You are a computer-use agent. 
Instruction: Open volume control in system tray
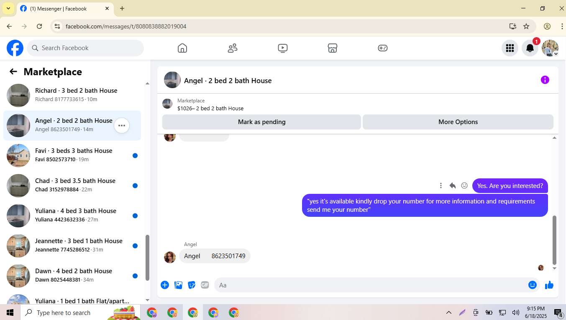(515, 312)
